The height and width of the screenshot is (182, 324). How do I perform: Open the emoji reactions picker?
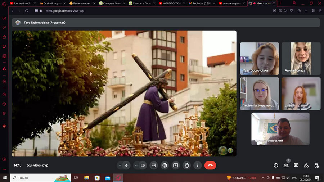pos(165,165)
